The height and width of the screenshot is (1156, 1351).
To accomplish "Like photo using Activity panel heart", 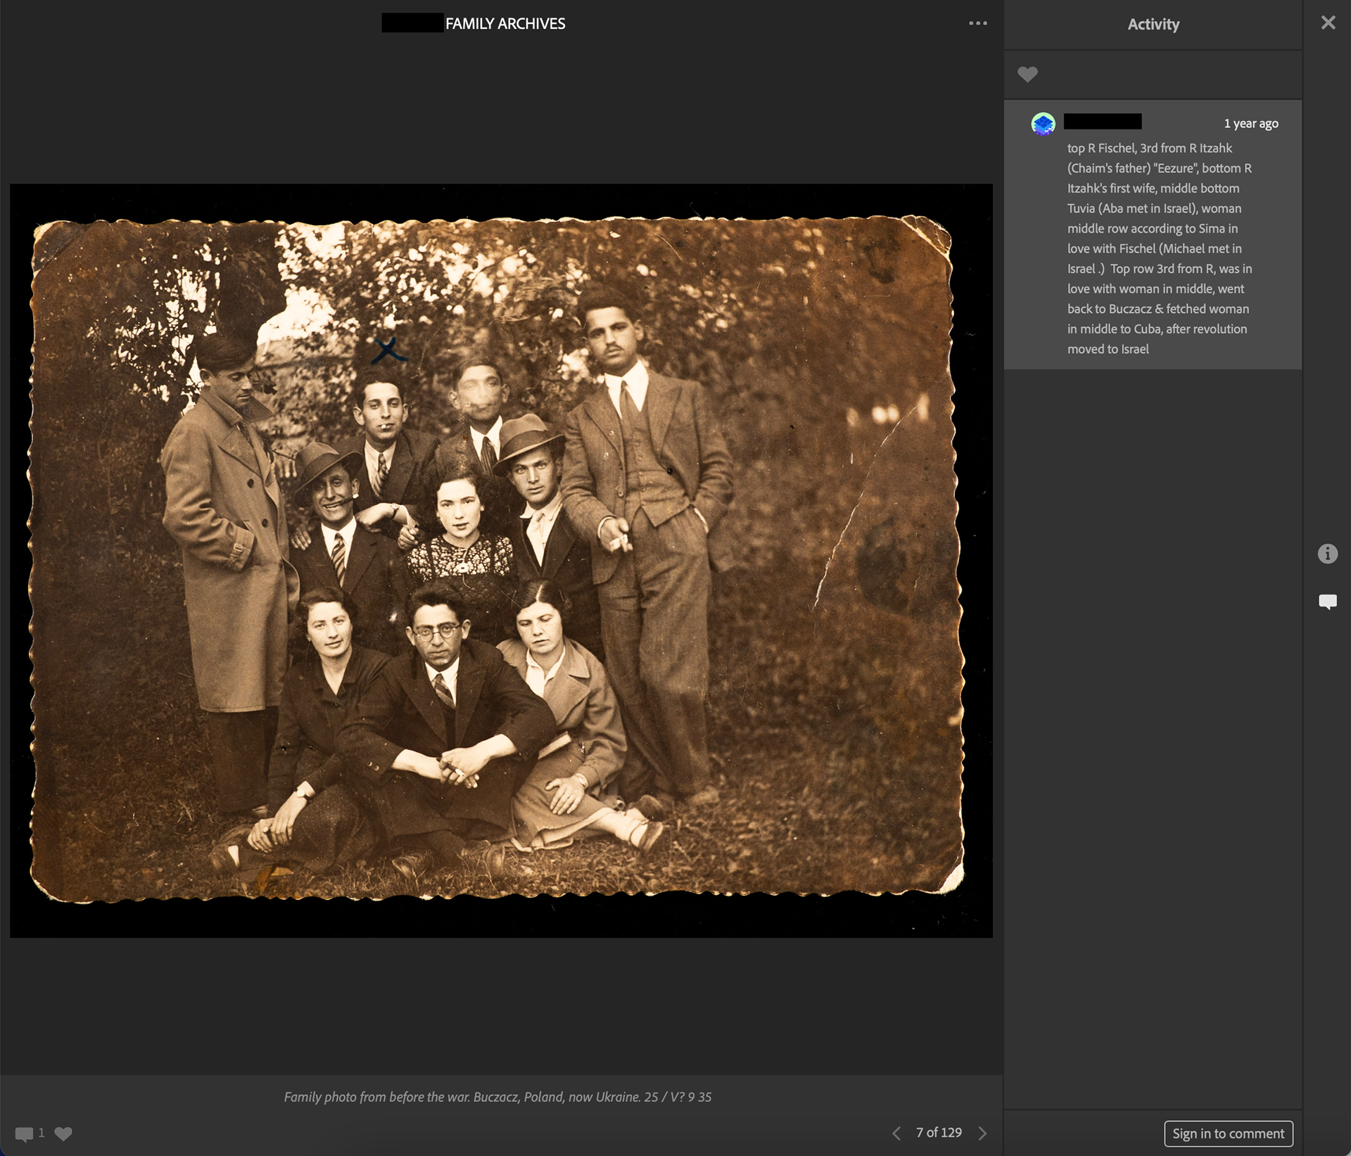I will (1027, 74).
